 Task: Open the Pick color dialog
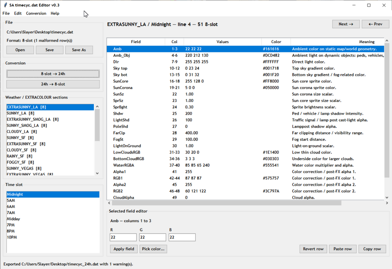(x=153, y=249)
